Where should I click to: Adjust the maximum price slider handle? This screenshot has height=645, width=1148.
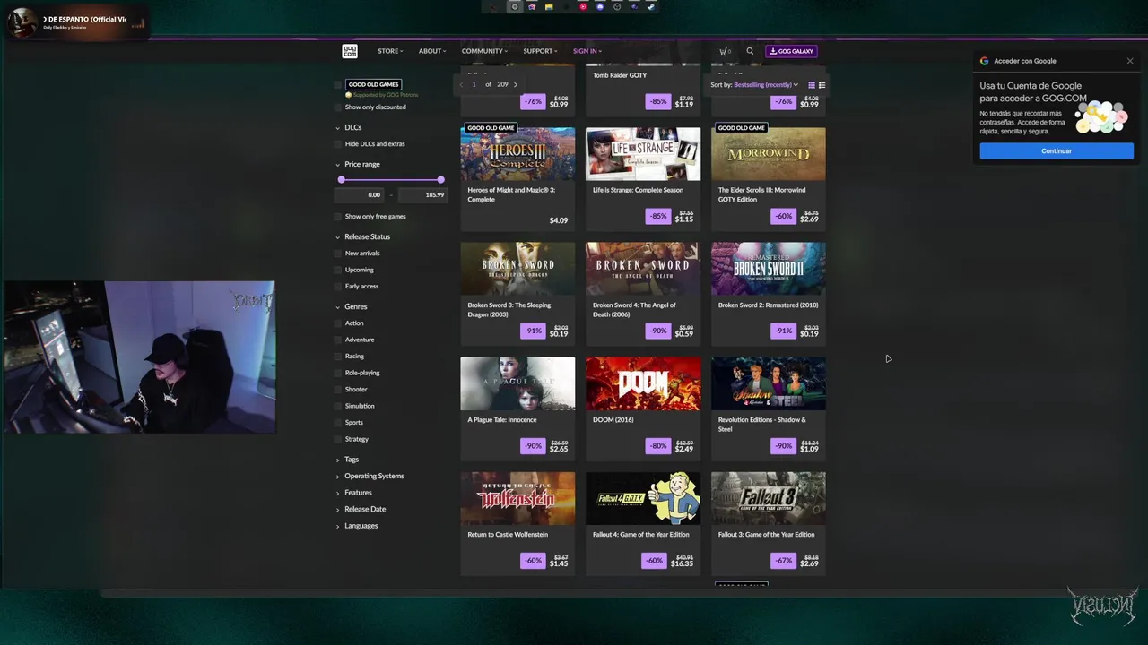click(x=440, y=180)
